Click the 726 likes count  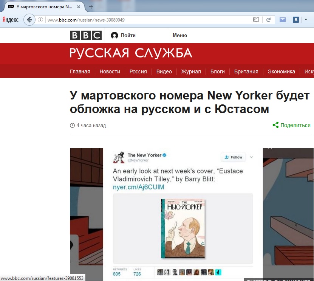coord(137,274)
